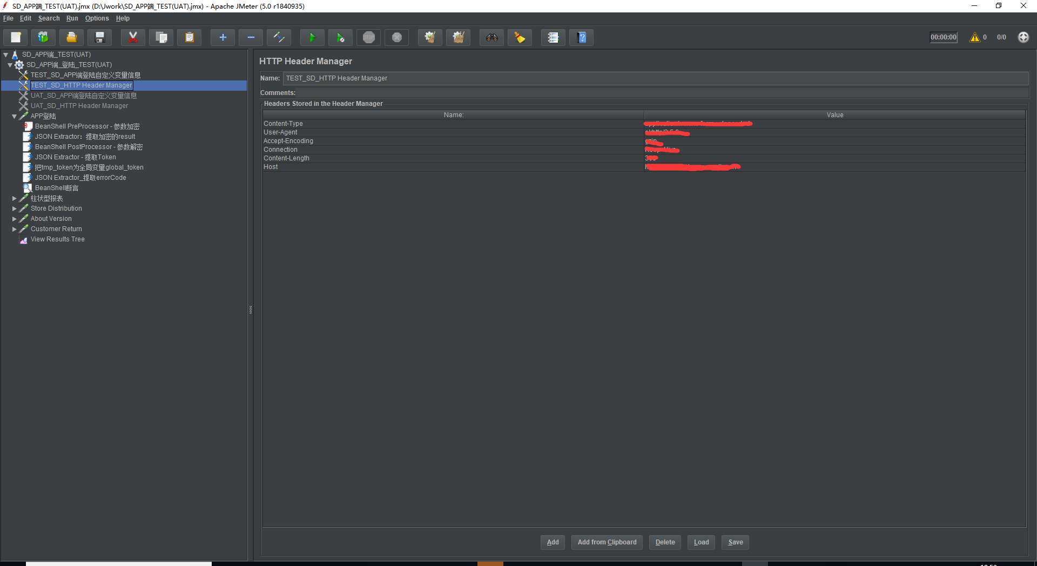The width and height of the screenshot is (1037, 566).
Task: Open Search with the binoculars icon
Action: (x=491, y=37)
